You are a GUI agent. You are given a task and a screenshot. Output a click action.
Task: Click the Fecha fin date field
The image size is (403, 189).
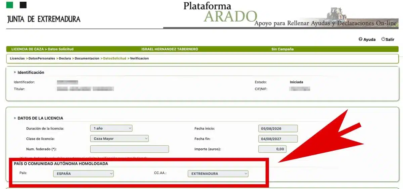[278, 139]
